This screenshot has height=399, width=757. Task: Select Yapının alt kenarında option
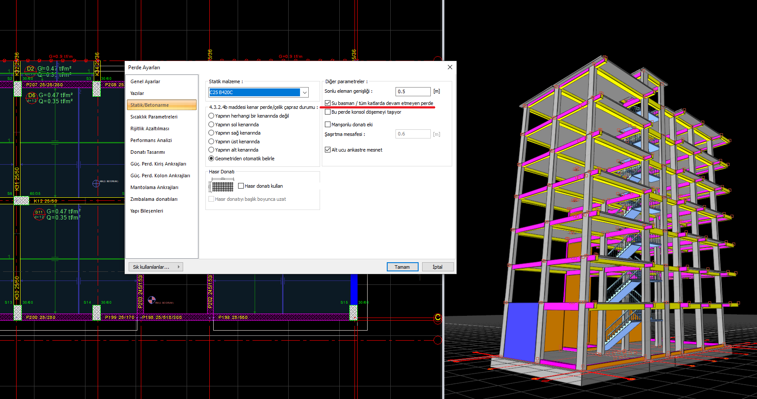click(x=211, y=150)
